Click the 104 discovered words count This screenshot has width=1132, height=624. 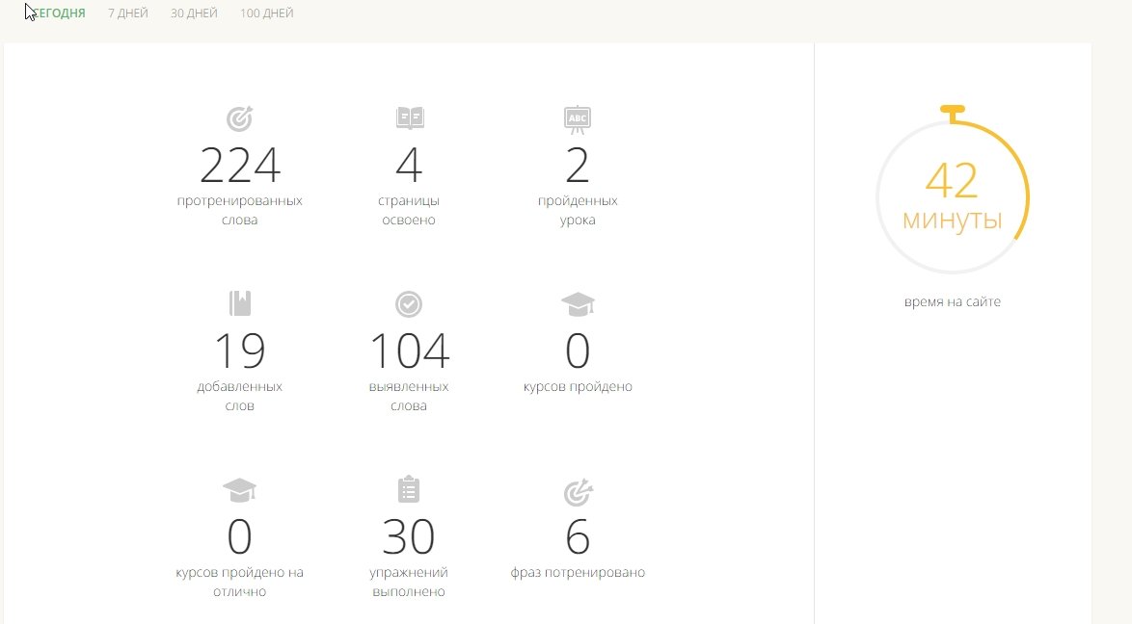(409, 351)
